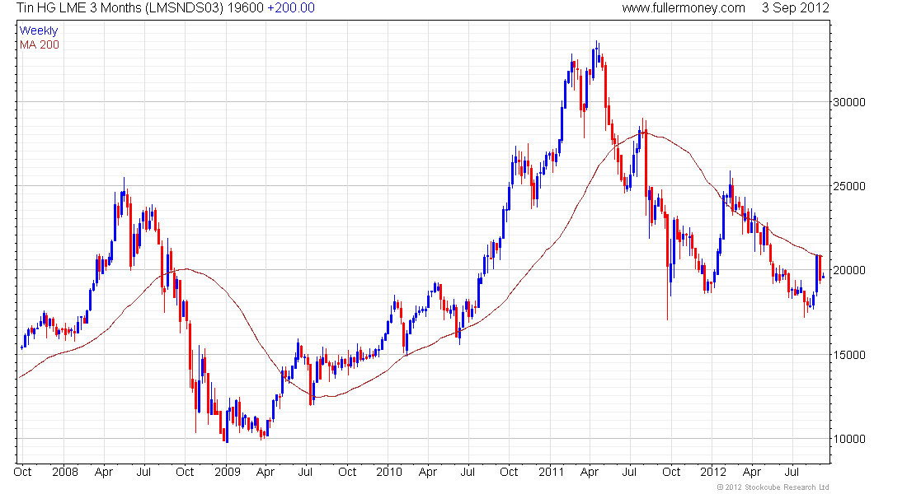
Task: Open the www.fullermoney.com link
Action: [684, 8]
